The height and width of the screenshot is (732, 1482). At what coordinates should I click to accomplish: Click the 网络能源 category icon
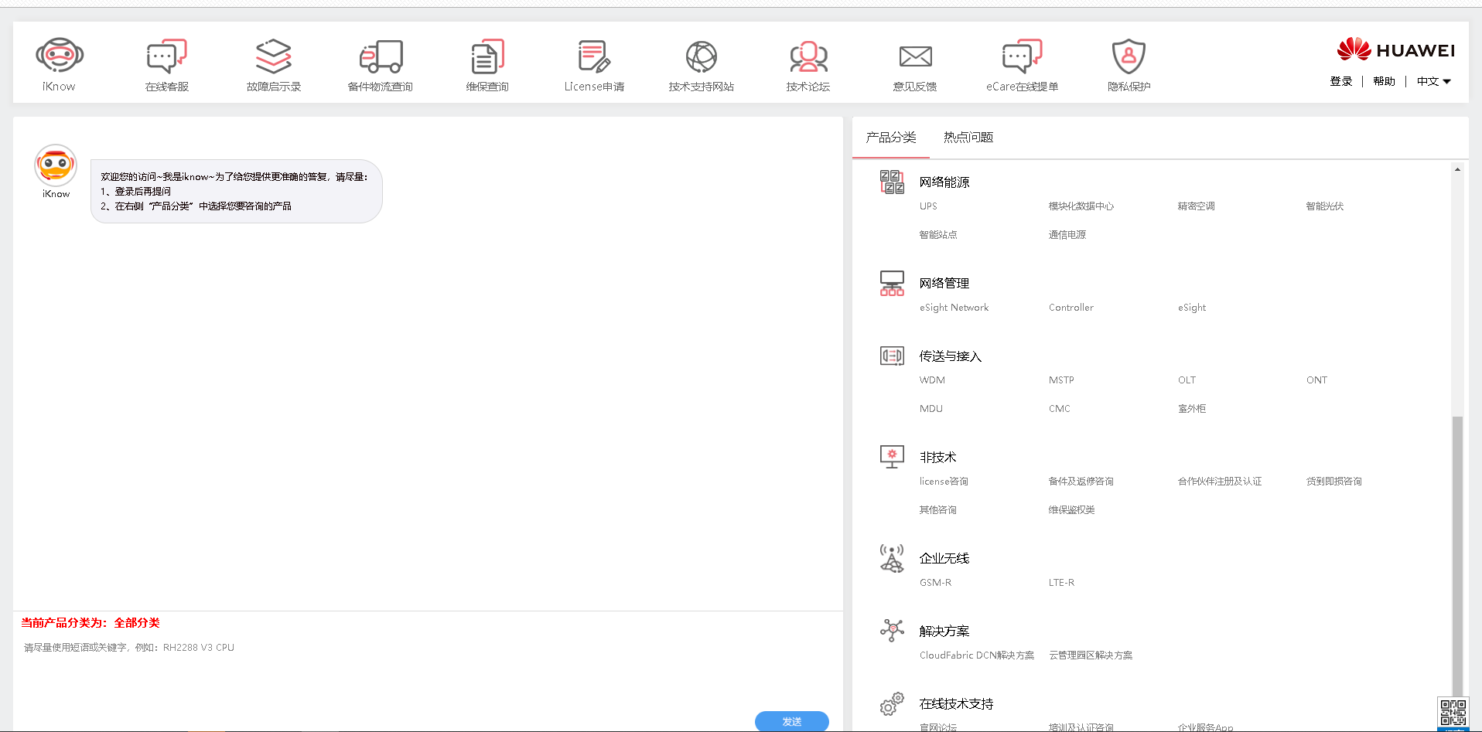click(892, 182)
